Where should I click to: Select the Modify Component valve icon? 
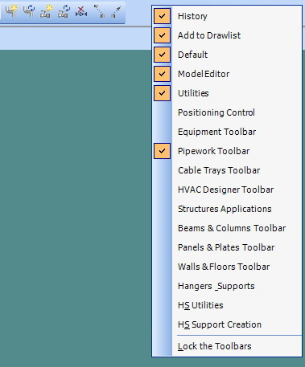click(64, 11)
